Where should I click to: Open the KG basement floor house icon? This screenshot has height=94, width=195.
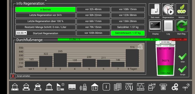click(x=15, y=87)
